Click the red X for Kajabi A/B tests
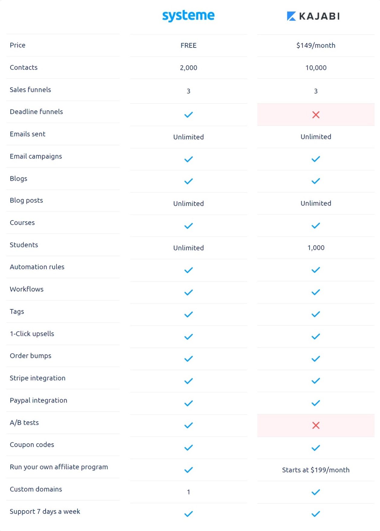The width and height of the screenshot is (380, 531). tap(316, 425)
